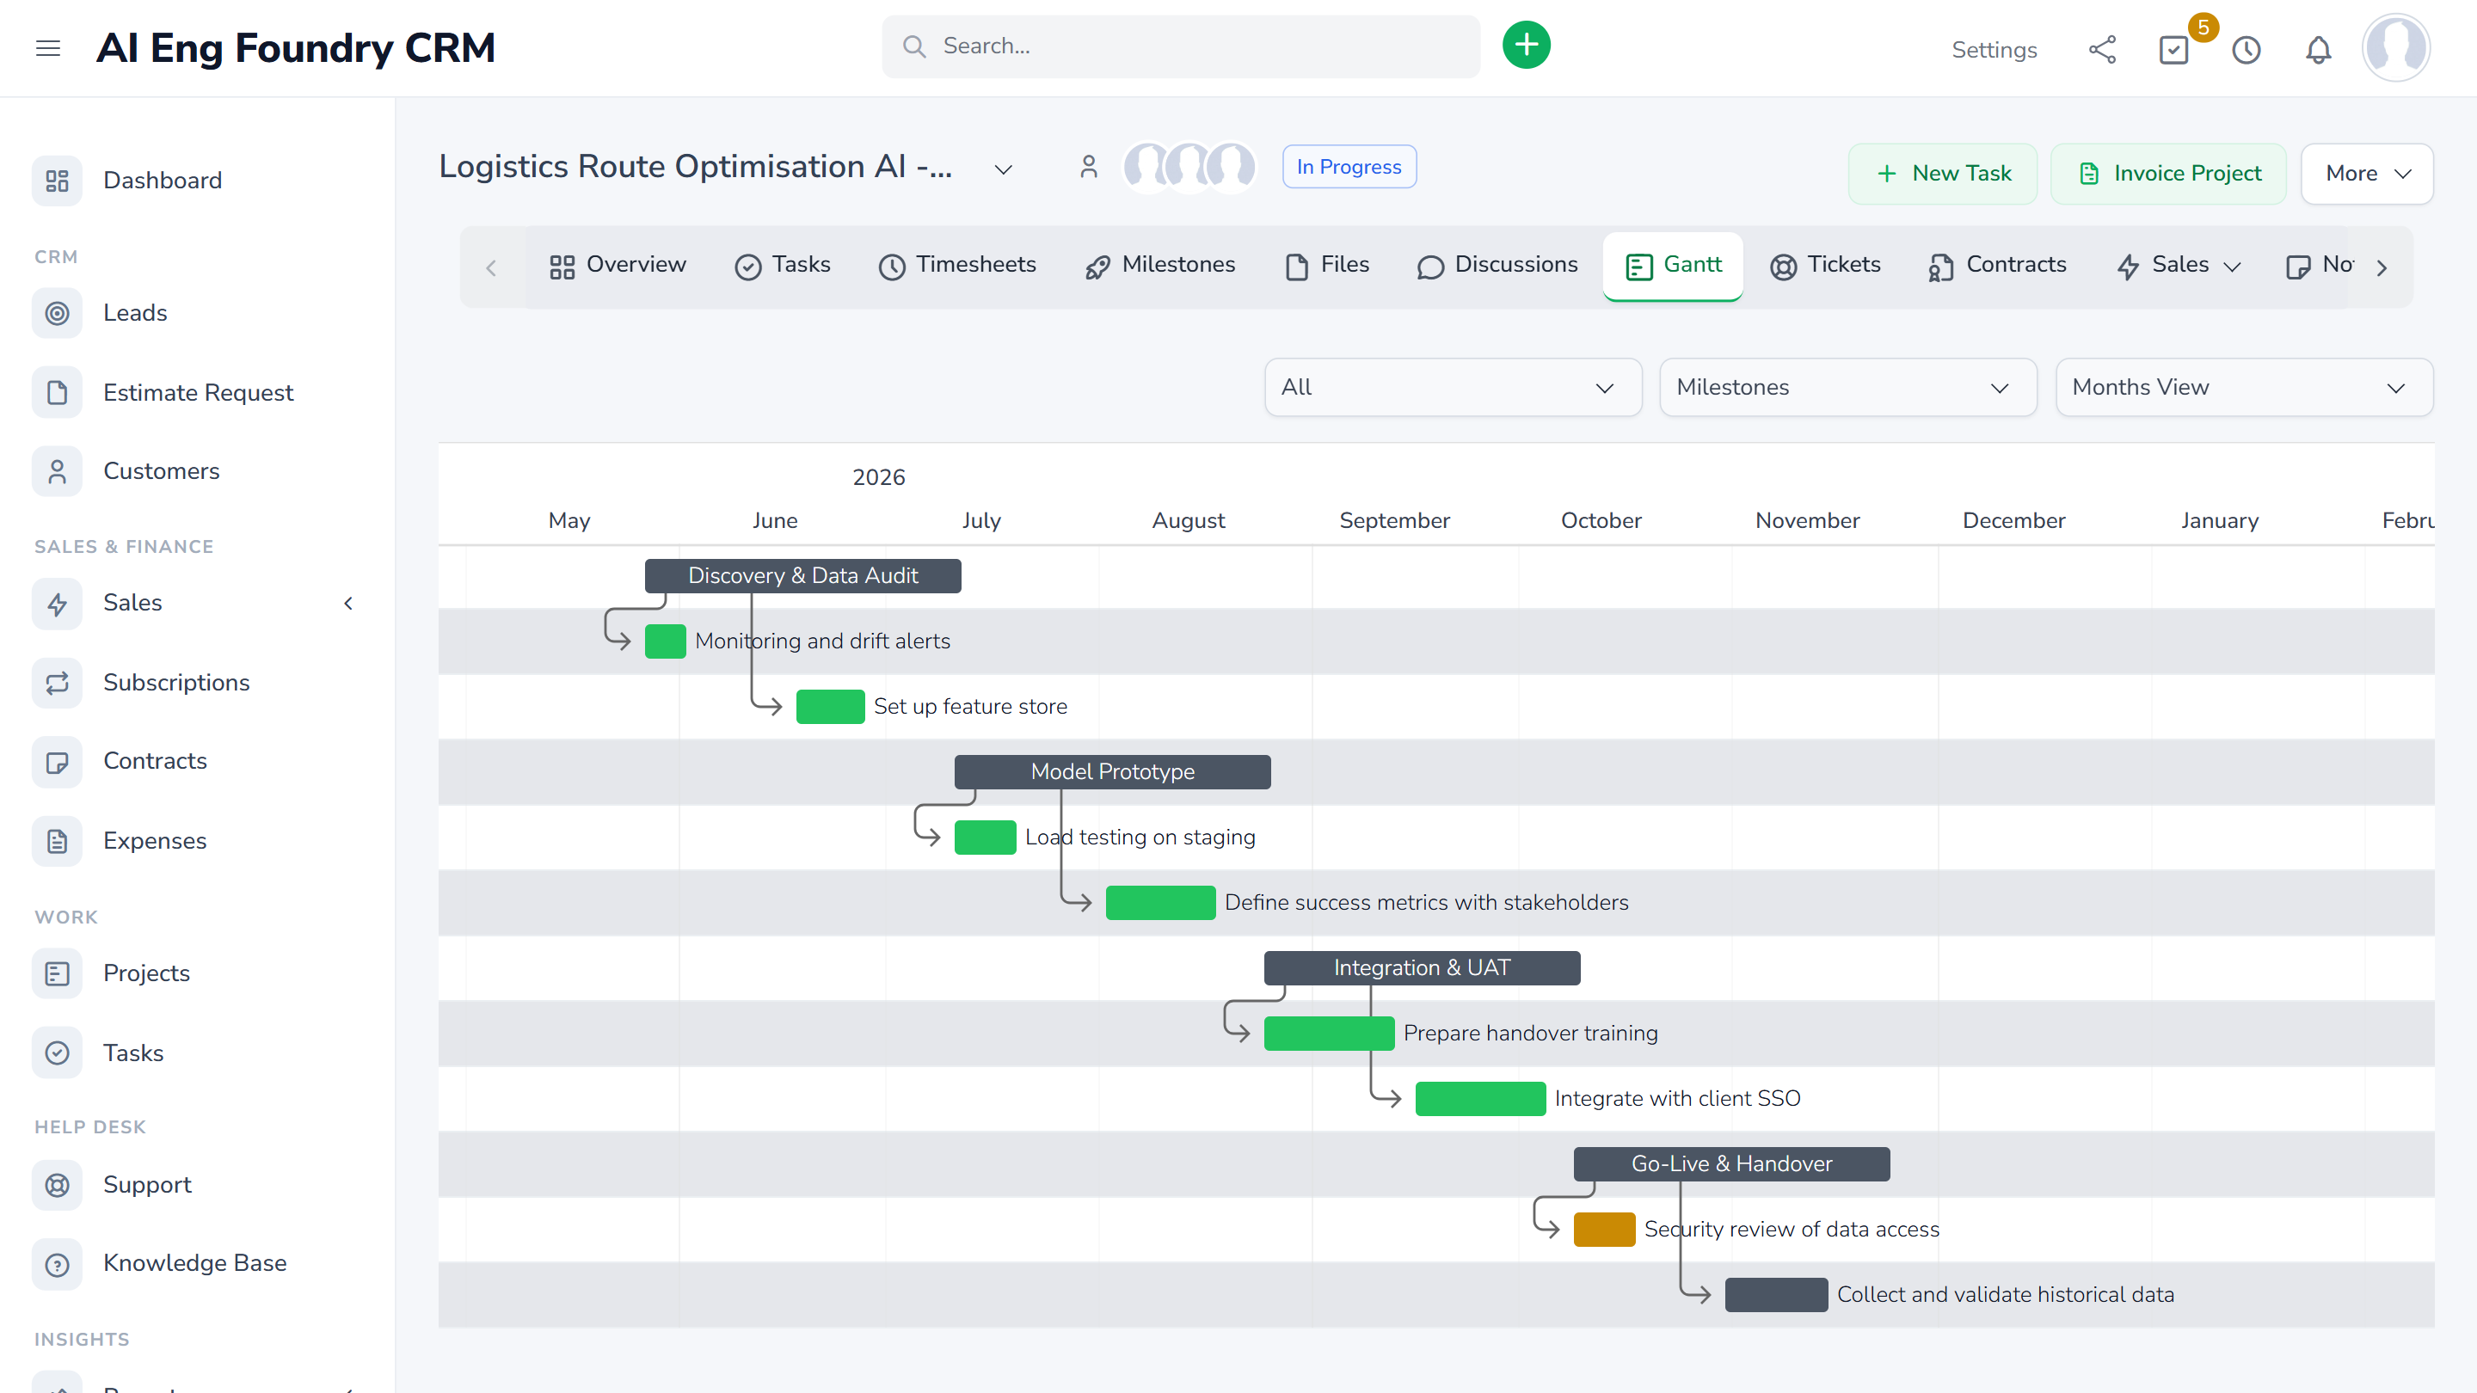The image size is (2477, 1393).
Task: Open the to-do checklist icon with badge
Action: [x=2174, y=49]
